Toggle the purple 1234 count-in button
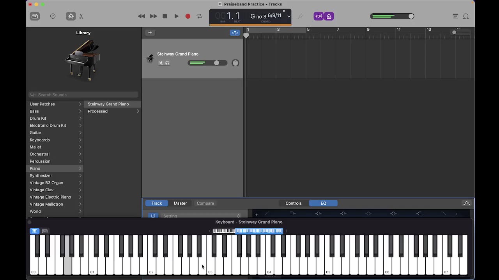The height and width of the screenshot is (280, 499). tap(319, 16)
